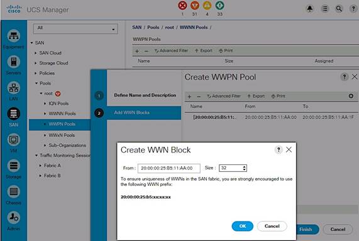Open the LAN navigation icon
The width and height of the screenshot is (359, 241).
(13, 88)
